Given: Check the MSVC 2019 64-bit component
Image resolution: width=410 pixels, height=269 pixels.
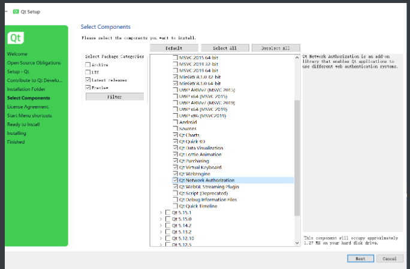Looking at the screenshot, I should 176,70.
